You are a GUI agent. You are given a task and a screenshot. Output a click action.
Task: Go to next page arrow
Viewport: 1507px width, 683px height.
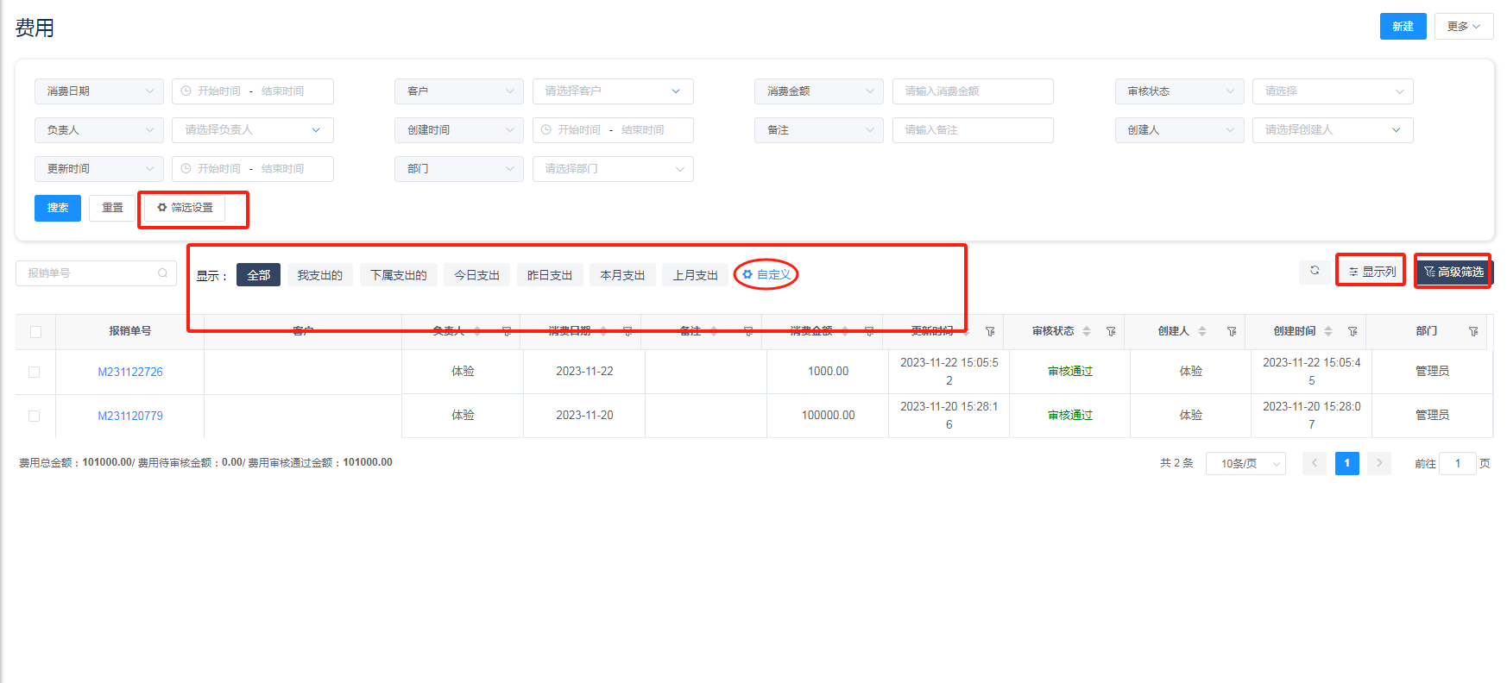coord(1379,463)
